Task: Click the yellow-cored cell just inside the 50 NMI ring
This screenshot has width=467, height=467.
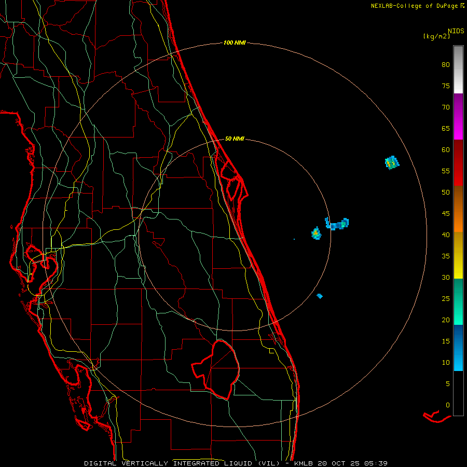Action: (317, 233)
